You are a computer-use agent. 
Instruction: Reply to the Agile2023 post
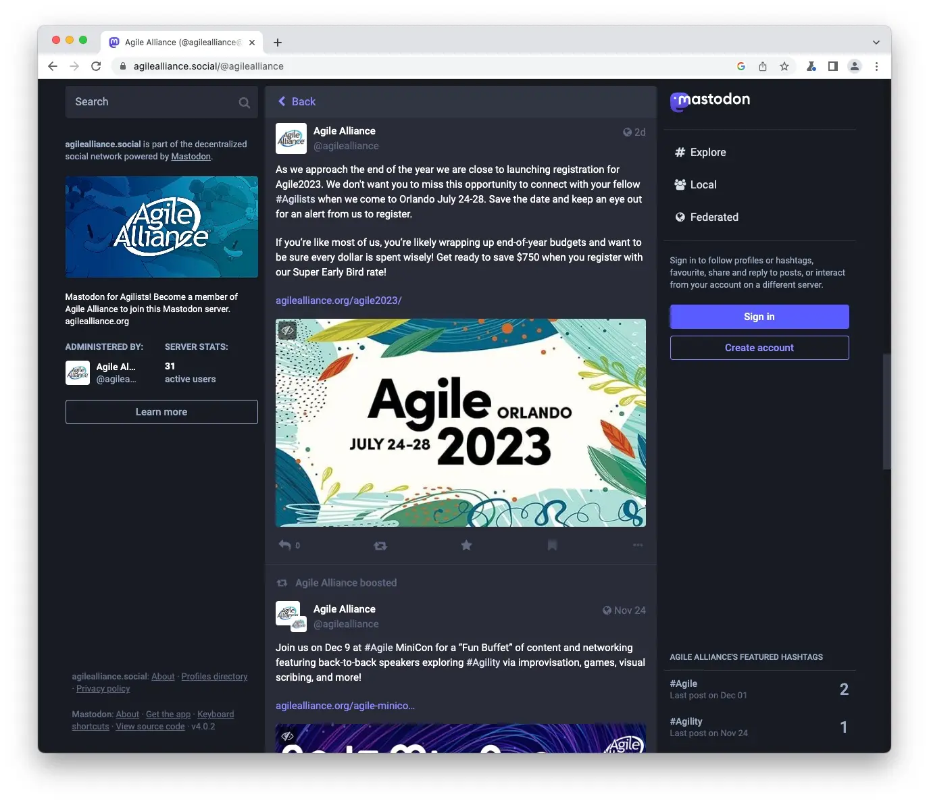285,545
